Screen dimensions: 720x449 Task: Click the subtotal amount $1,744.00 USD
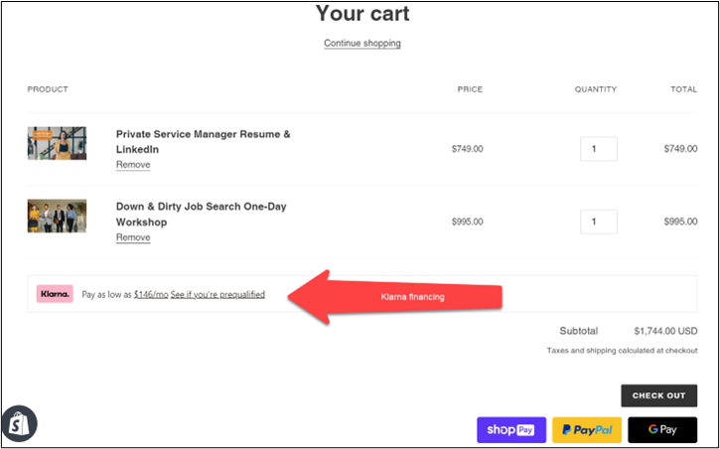coord(665,331)
